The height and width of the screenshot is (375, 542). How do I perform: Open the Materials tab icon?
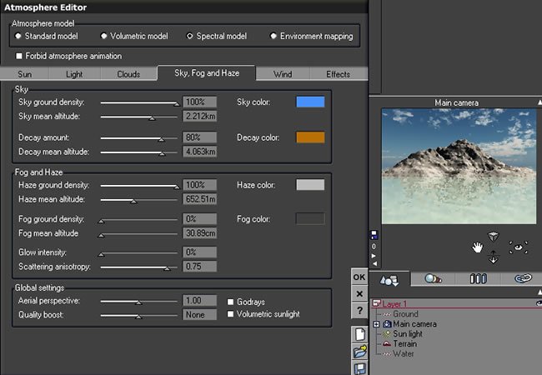(x=433, y=278)
